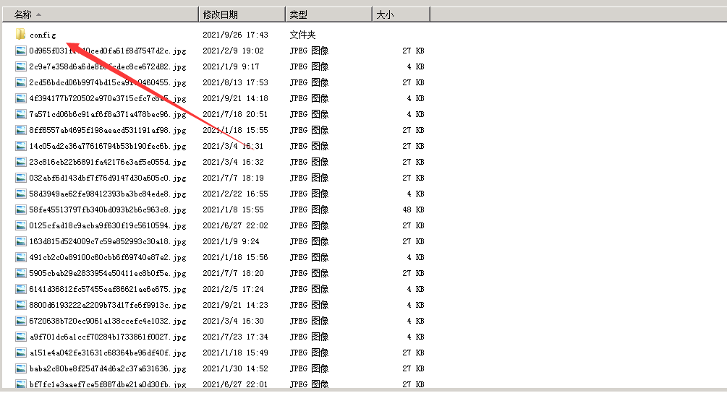Click image icon for baba2c80be8f jpg file

pyautogui.click(x=21, y=368)
